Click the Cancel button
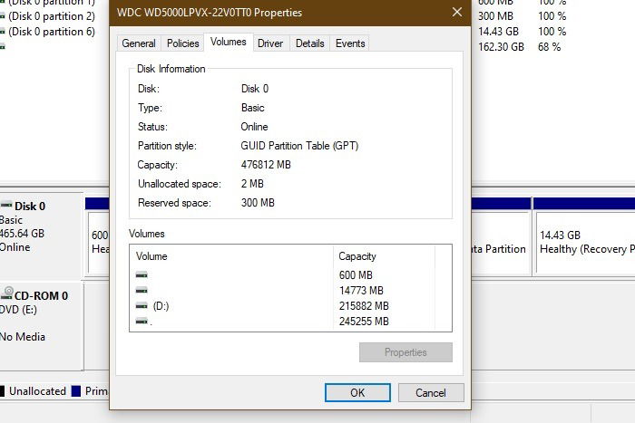Screen dimensions: 635x423 (x=431, y=393)
